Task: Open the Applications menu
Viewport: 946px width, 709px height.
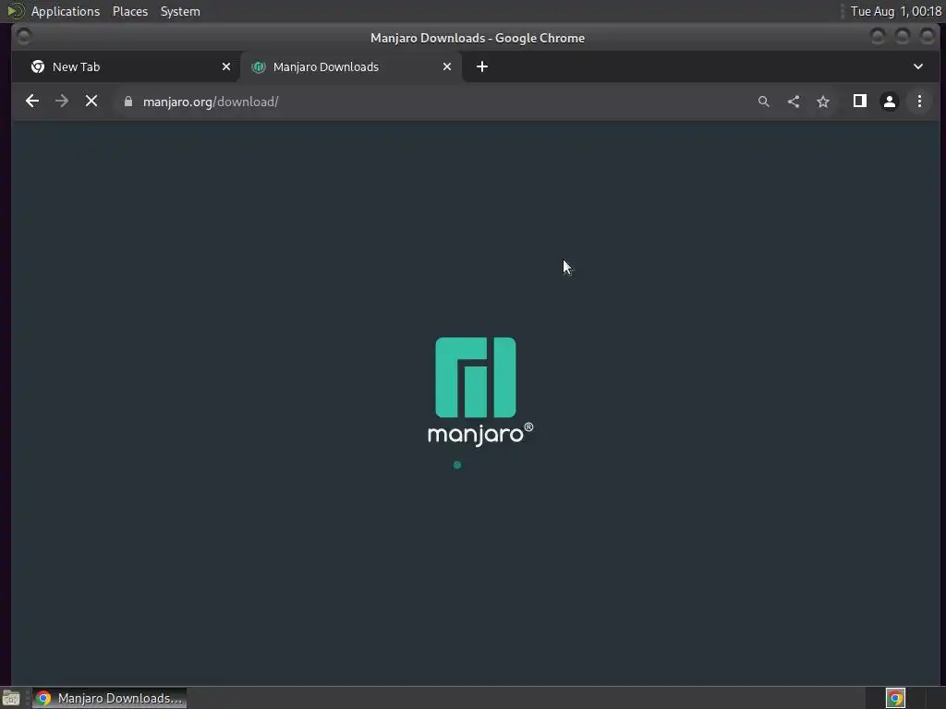Action: (x=66, y=11)
